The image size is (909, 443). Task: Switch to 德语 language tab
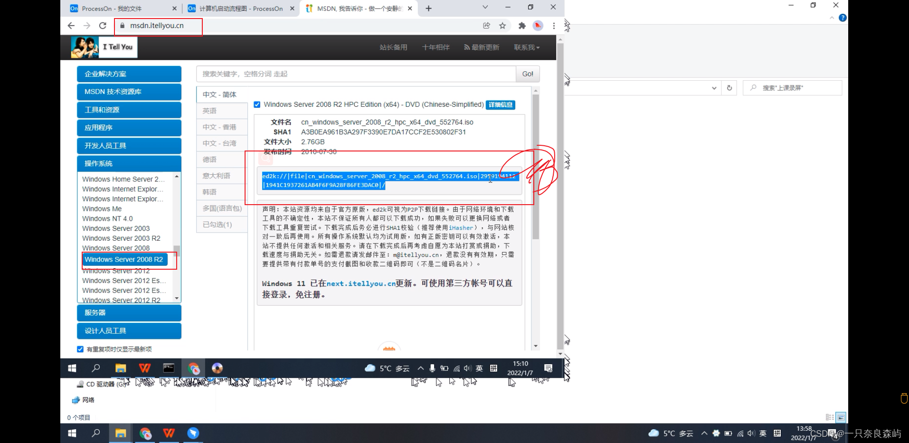pyautogui.click(x=222, y=160)
